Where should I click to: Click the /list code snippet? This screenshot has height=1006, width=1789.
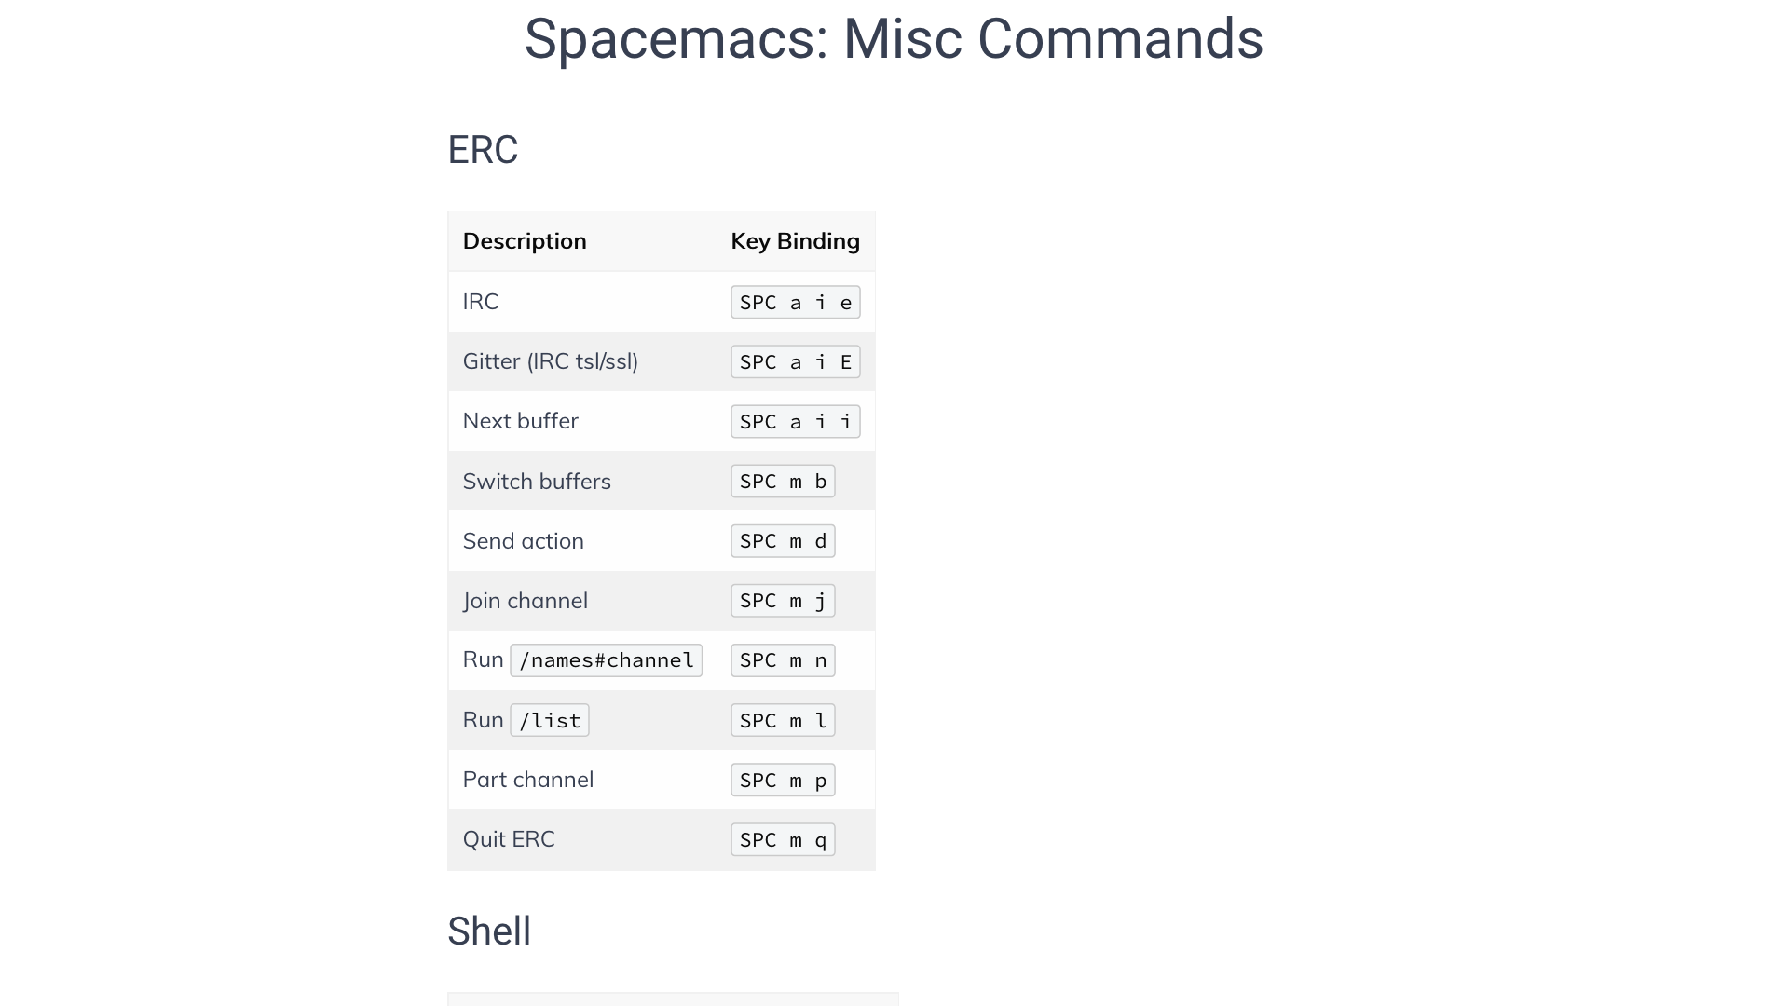pyautogui.click(x=550, y=721)
